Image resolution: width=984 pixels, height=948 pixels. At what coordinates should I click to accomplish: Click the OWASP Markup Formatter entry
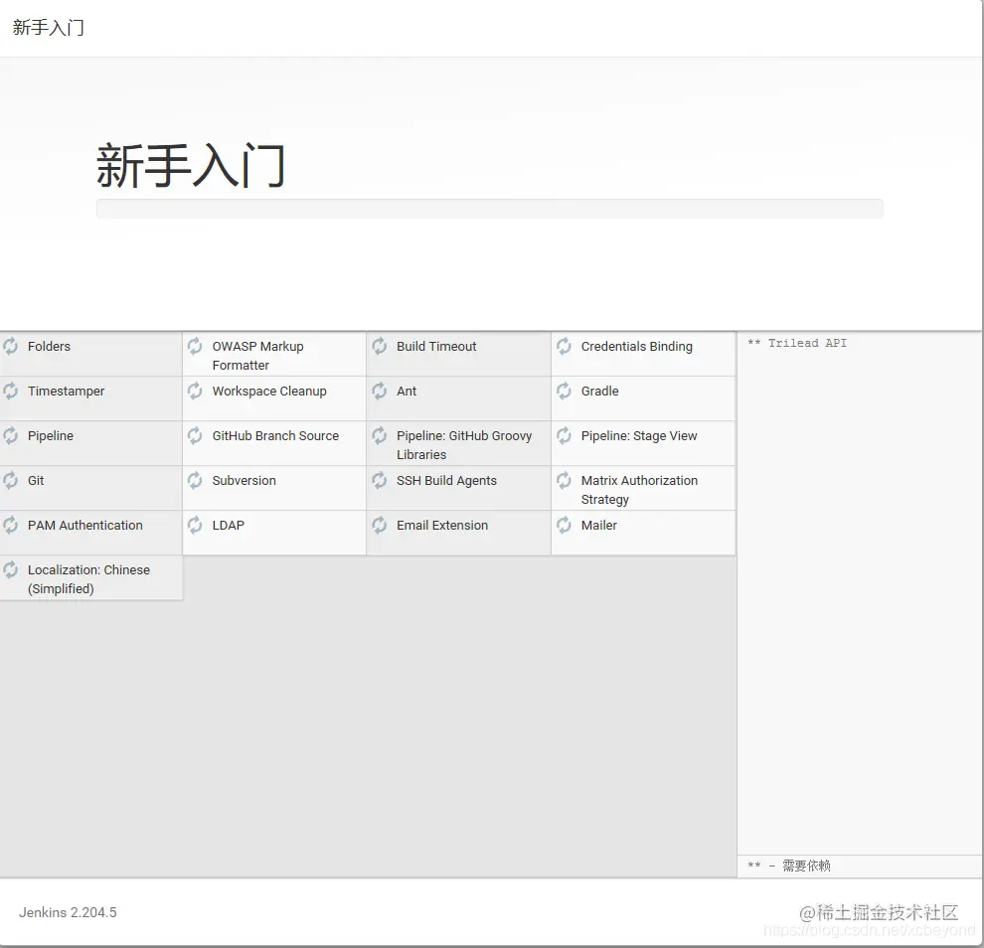(257, 355)
